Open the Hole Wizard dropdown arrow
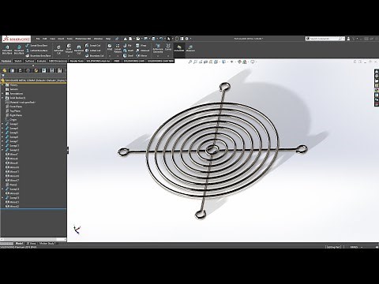 coord(69,56)
